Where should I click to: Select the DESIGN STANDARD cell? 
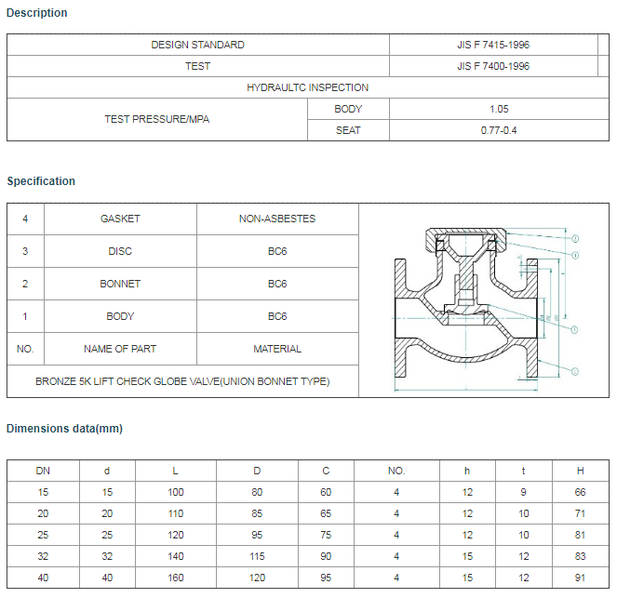(x=197, y=45)
